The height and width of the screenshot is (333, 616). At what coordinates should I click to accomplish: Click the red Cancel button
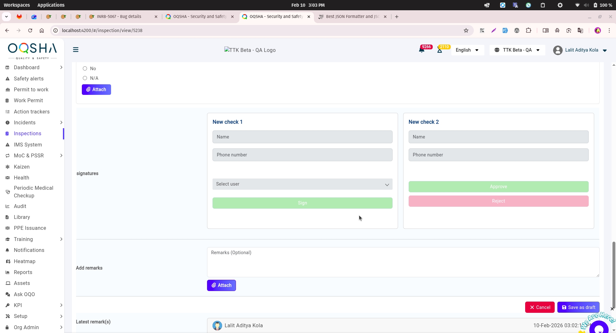click(540, 307)
